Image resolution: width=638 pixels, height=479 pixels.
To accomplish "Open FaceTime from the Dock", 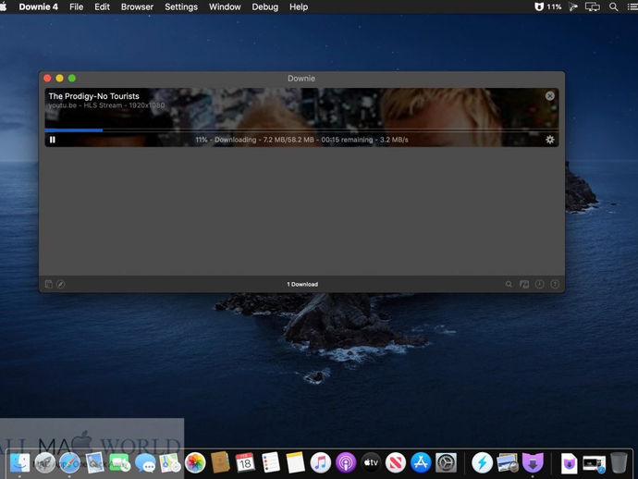I will (x=120, y=462).
